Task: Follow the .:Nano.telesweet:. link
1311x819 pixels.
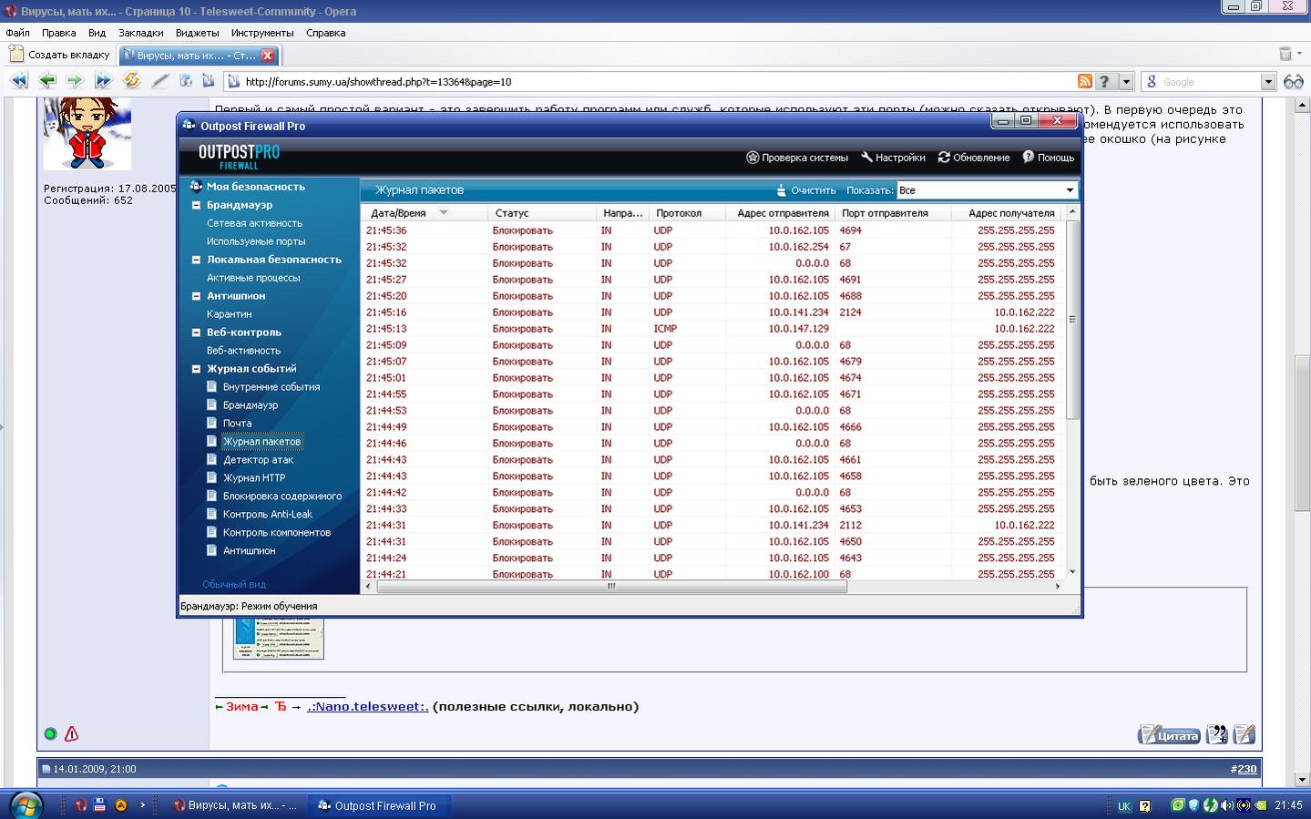Action: pos(367,707)
